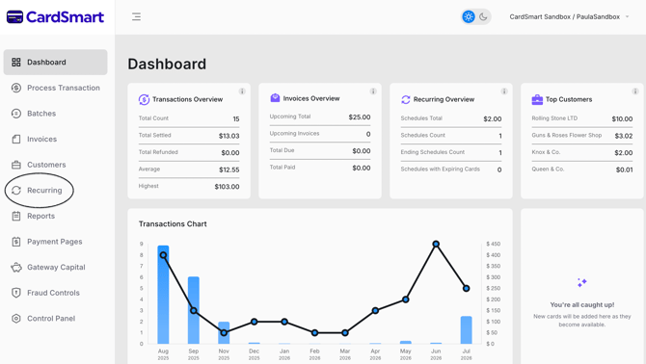The image size is (646, 364).
Task: Show info for Transactions Overview card
Action: [242, 91]
